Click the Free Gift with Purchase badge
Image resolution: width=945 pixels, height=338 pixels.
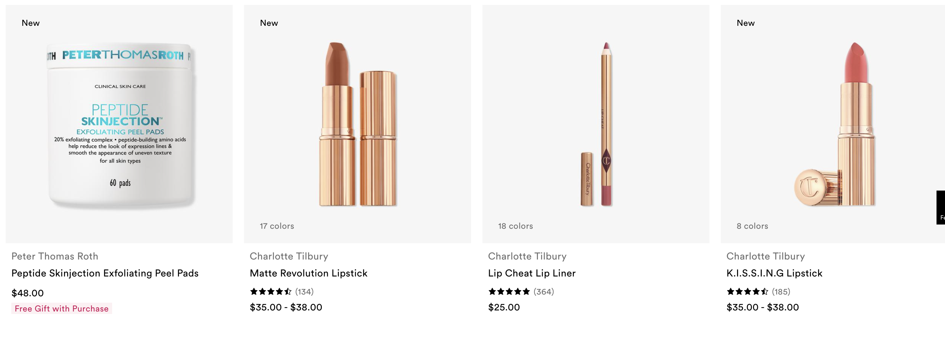pos(62,309)
